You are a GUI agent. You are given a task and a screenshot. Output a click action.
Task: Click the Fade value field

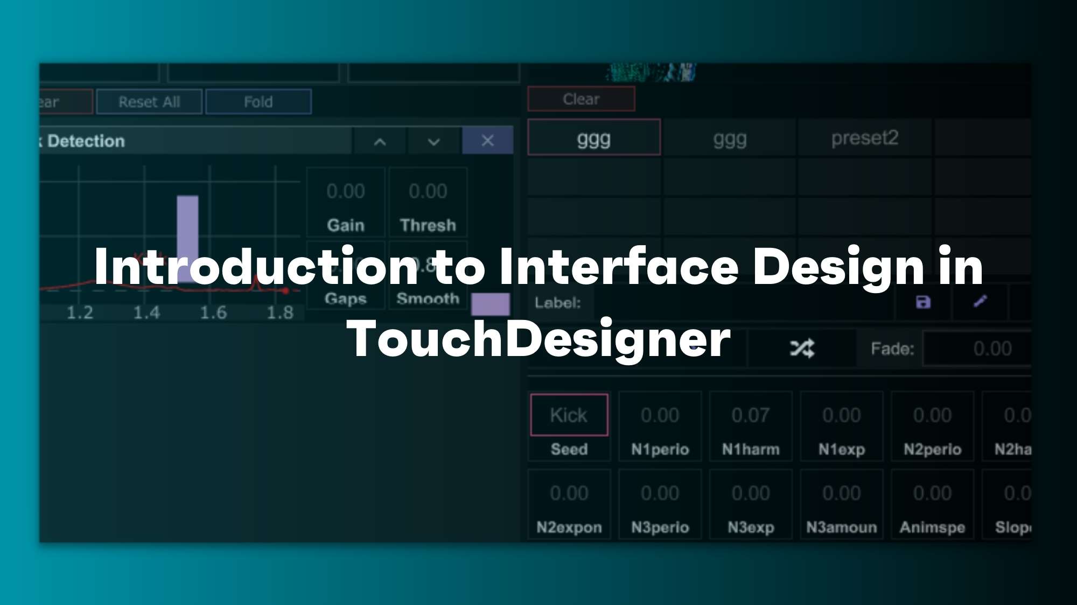[977, 349]
